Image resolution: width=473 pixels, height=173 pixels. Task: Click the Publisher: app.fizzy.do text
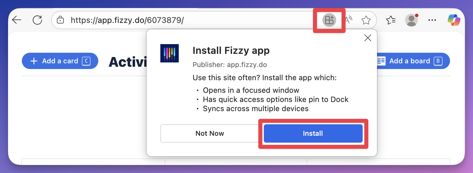(230, 65)
